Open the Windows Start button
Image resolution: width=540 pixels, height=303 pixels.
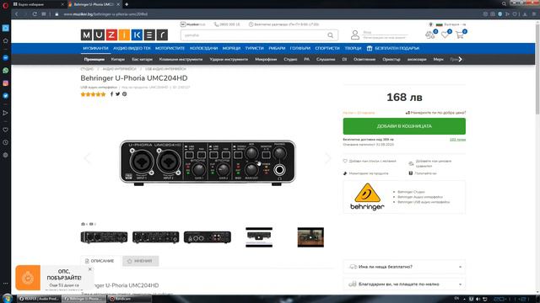(x=8, y=299)
